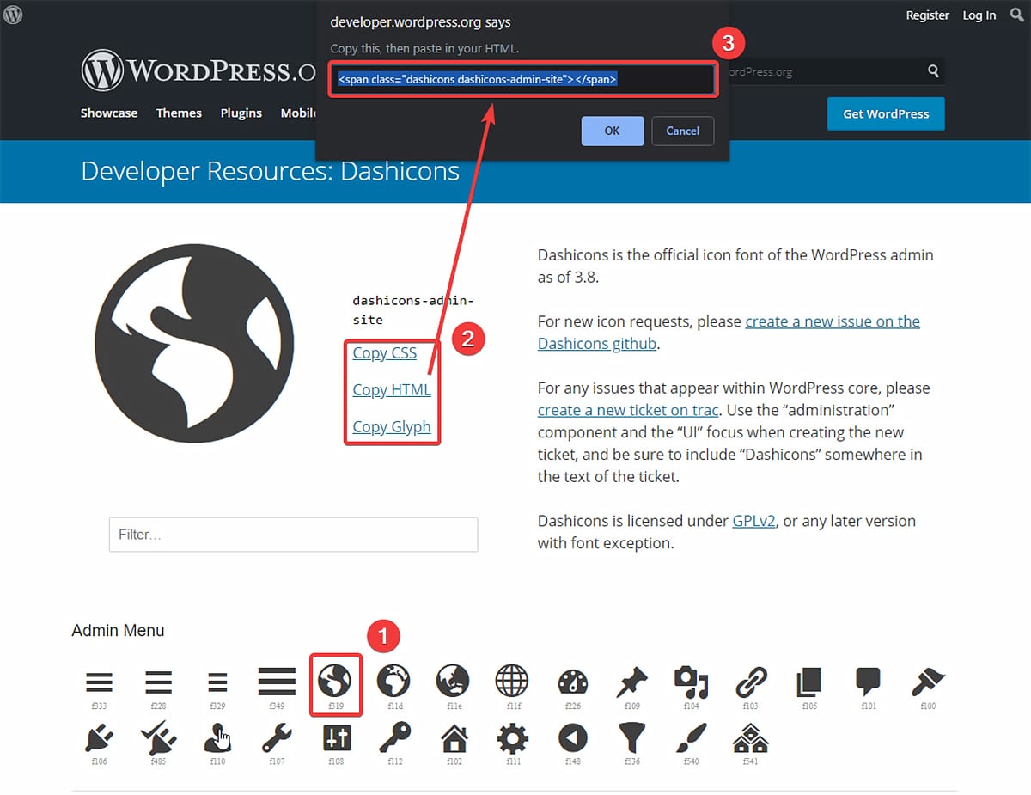Select the pushpin icon f109
The width and height of the screenshot is (1031, 795).
632,683
